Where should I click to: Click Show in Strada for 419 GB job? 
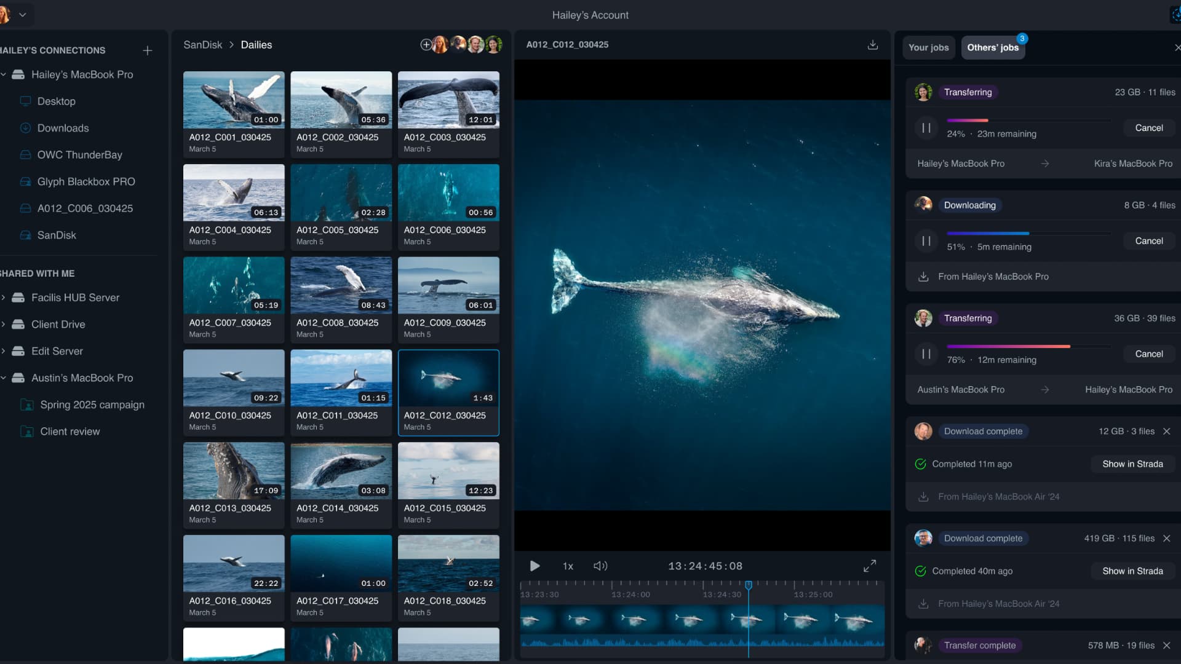point(1132,571)
